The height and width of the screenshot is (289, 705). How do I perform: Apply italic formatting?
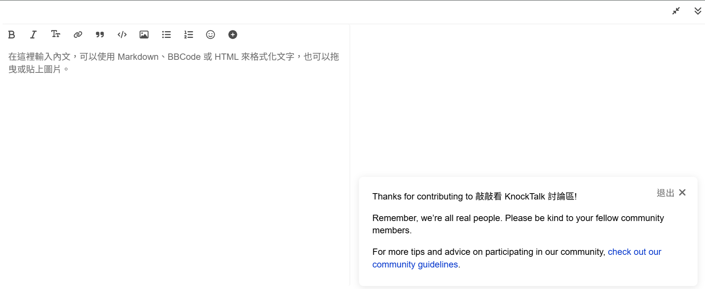click(x=33, y=35)
